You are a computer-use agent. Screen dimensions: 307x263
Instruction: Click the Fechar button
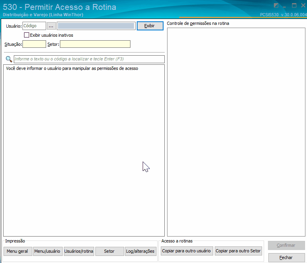pos(287,257)
